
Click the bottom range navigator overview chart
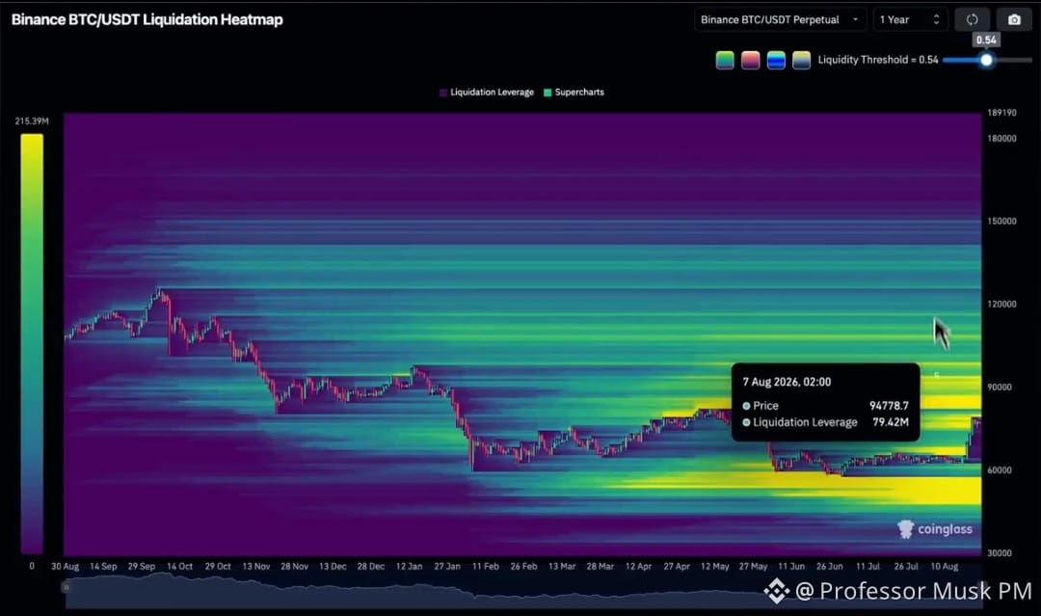click(x=523, y=590)
